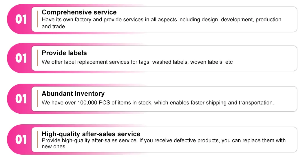Click the orange divider before High-quality after-sales service
307x163 pixels.
37,139
